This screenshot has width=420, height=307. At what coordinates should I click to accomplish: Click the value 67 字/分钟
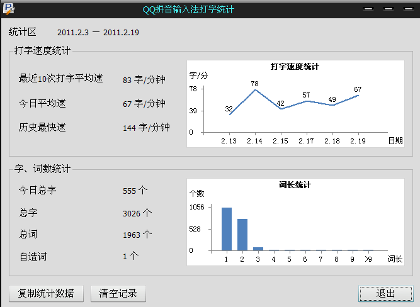[x=144, y=103]
